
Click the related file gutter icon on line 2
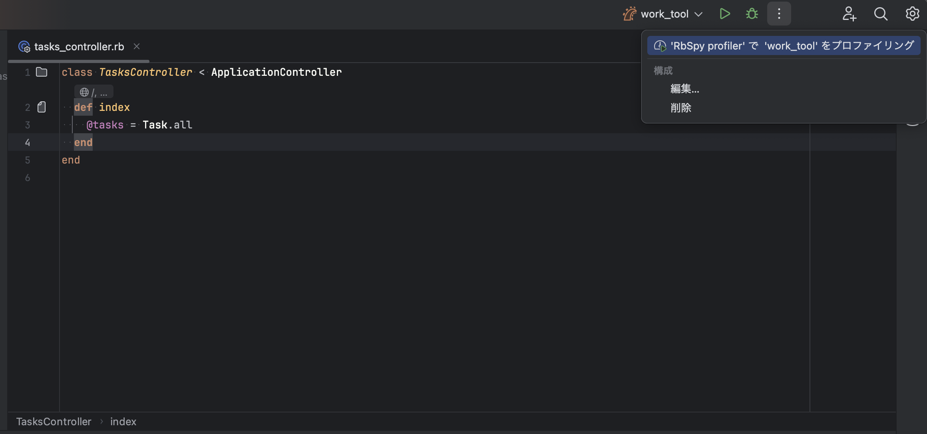pyautogui.click(x=42, y=107)
